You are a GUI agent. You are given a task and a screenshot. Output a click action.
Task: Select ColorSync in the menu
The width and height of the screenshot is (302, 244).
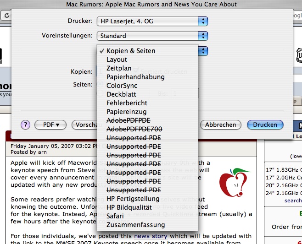[147, 86]
